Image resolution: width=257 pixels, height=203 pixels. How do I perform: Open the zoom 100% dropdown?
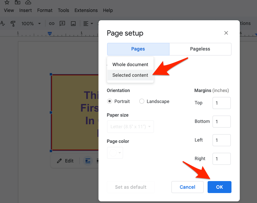(31, 24)
